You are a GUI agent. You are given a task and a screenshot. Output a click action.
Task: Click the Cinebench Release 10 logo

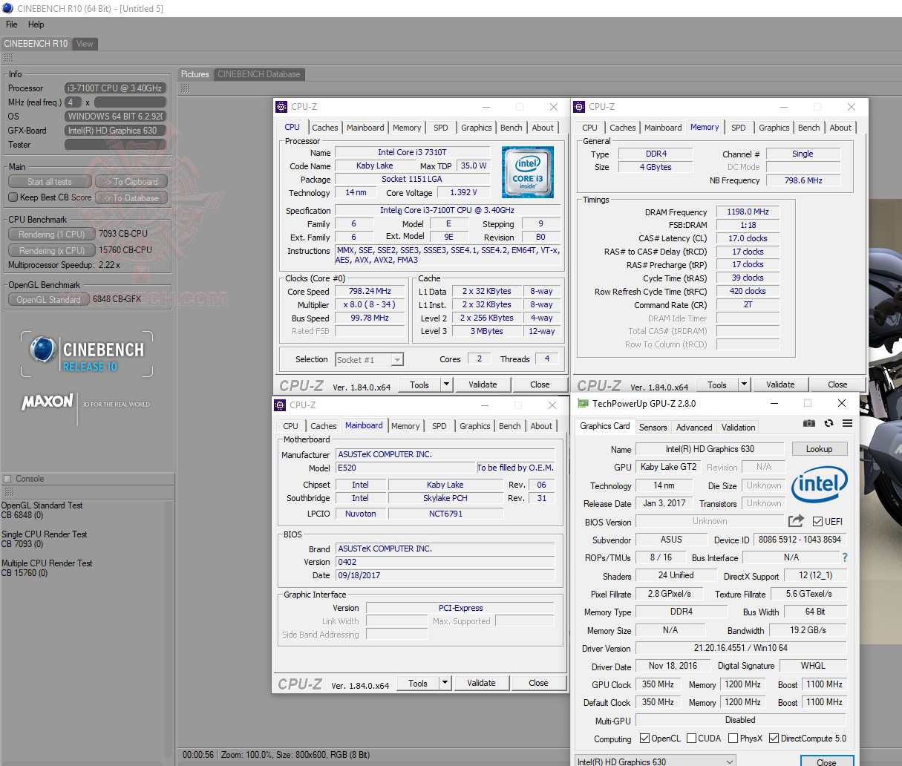pos(87,356)
